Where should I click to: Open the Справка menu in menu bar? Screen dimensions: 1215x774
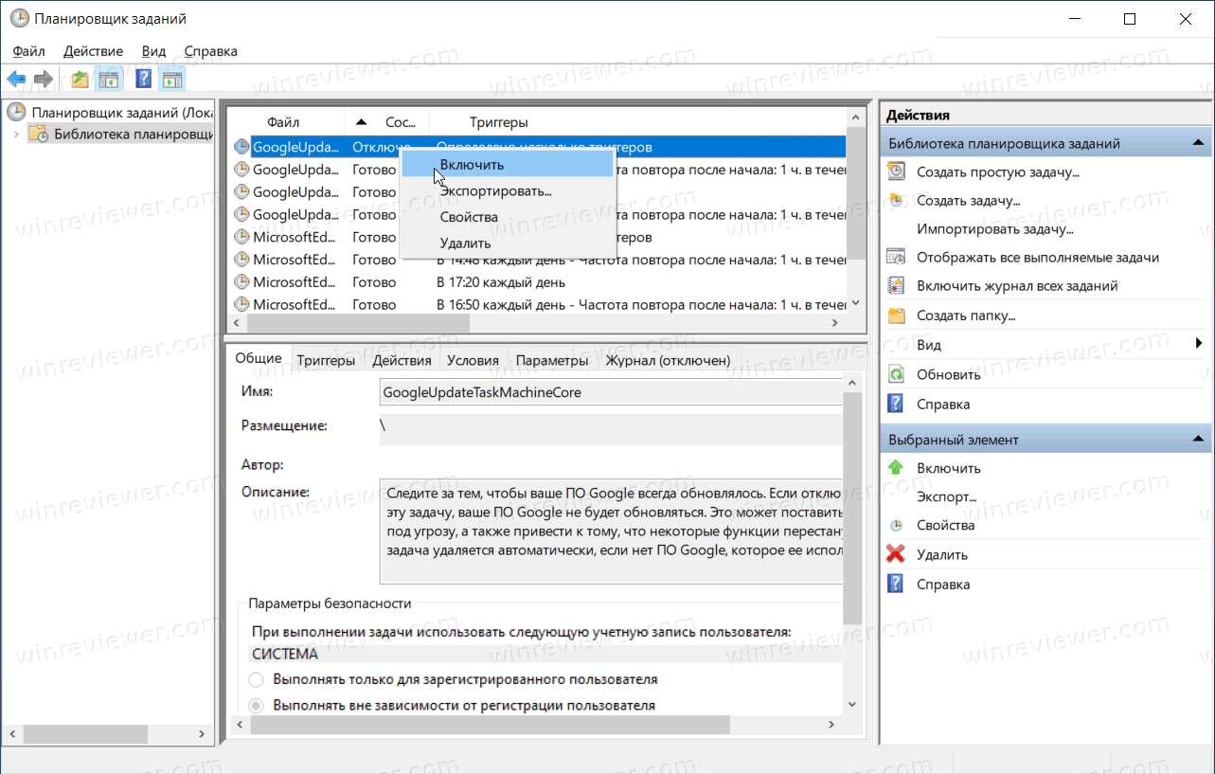210,51
